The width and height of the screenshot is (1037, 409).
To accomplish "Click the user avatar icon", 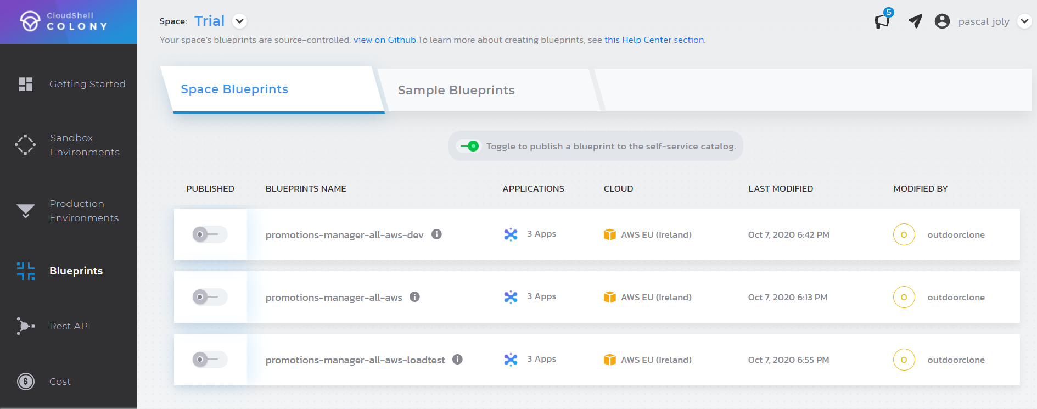I will point(942,21).
